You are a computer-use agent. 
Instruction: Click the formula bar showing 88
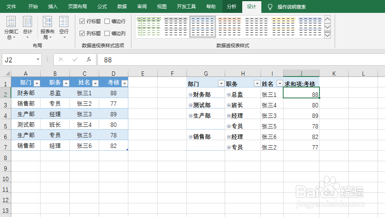point(241,60)
